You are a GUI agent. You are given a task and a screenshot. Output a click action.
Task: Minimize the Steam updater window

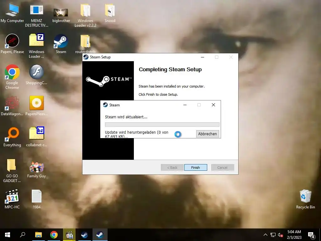(185, 105)
